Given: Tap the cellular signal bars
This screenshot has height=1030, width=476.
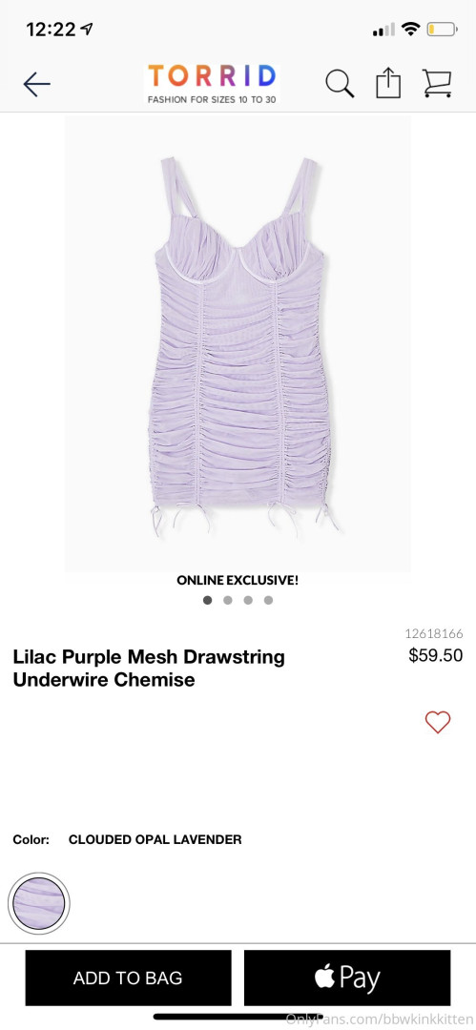Looking at the screenshot, I should tap(384, 29).
